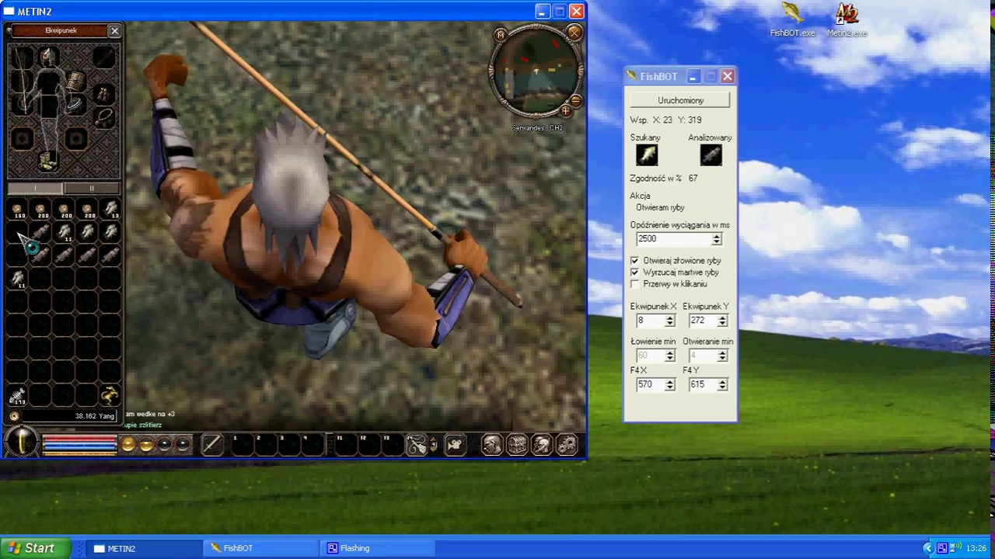Click quickslot page switch arrows

[x=434, y=445]
